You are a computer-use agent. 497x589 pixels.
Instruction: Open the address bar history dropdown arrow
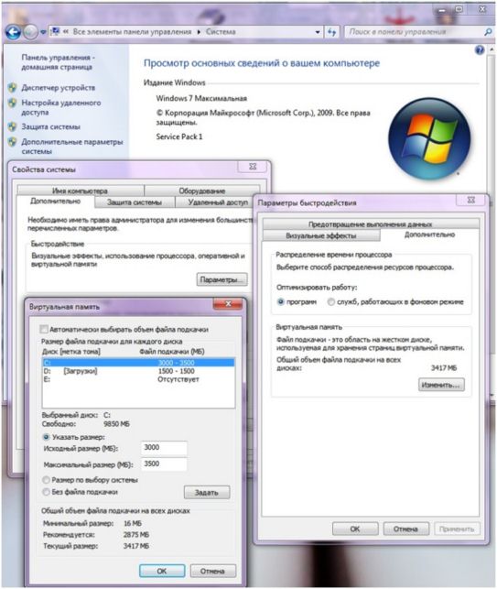coord(318,32)
